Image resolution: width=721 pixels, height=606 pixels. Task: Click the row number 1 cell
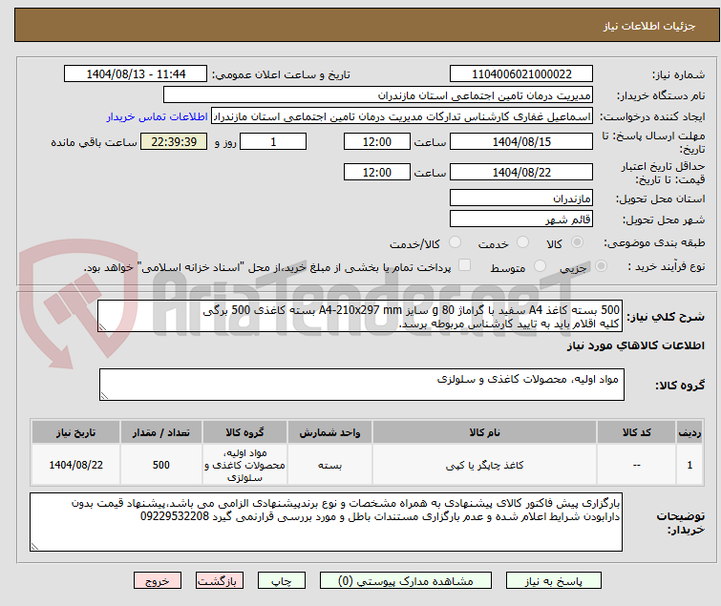coord(689,465)
